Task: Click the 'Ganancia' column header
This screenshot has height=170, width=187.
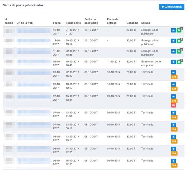Action: point(132,23)
